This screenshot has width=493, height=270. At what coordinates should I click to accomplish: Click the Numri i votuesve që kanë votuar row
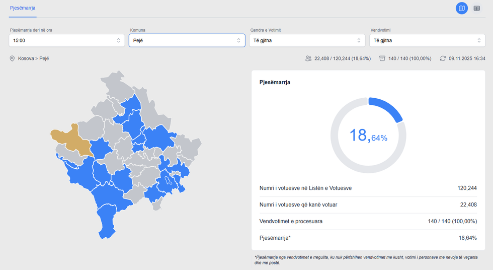(368, 205)
